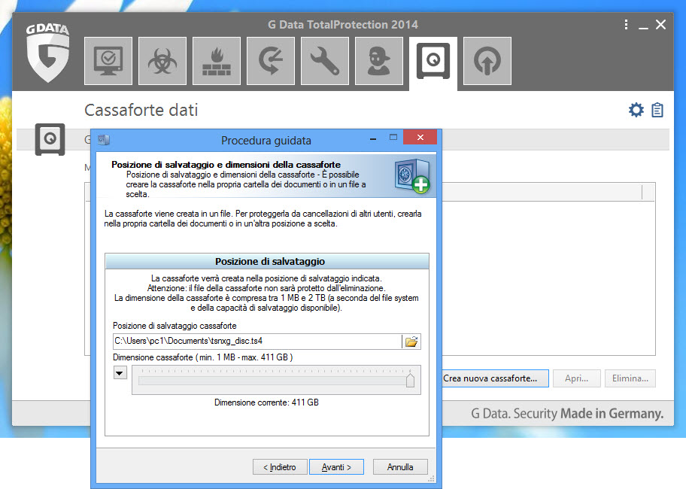Open the Security Center monitor tab
This screenshot has height=489, width=686.
tap(108, 61)
